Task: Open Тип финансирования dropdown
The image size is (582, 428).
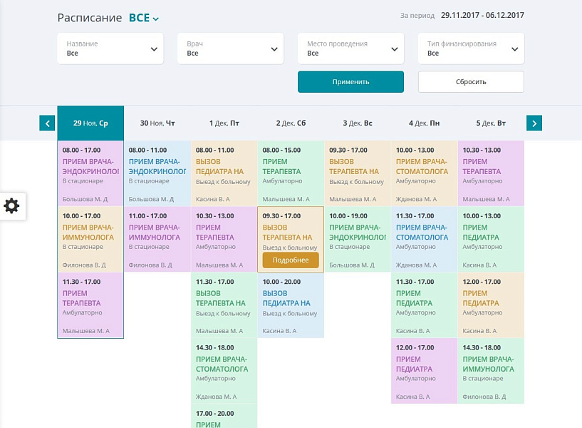Action: (x=471, y=49)
